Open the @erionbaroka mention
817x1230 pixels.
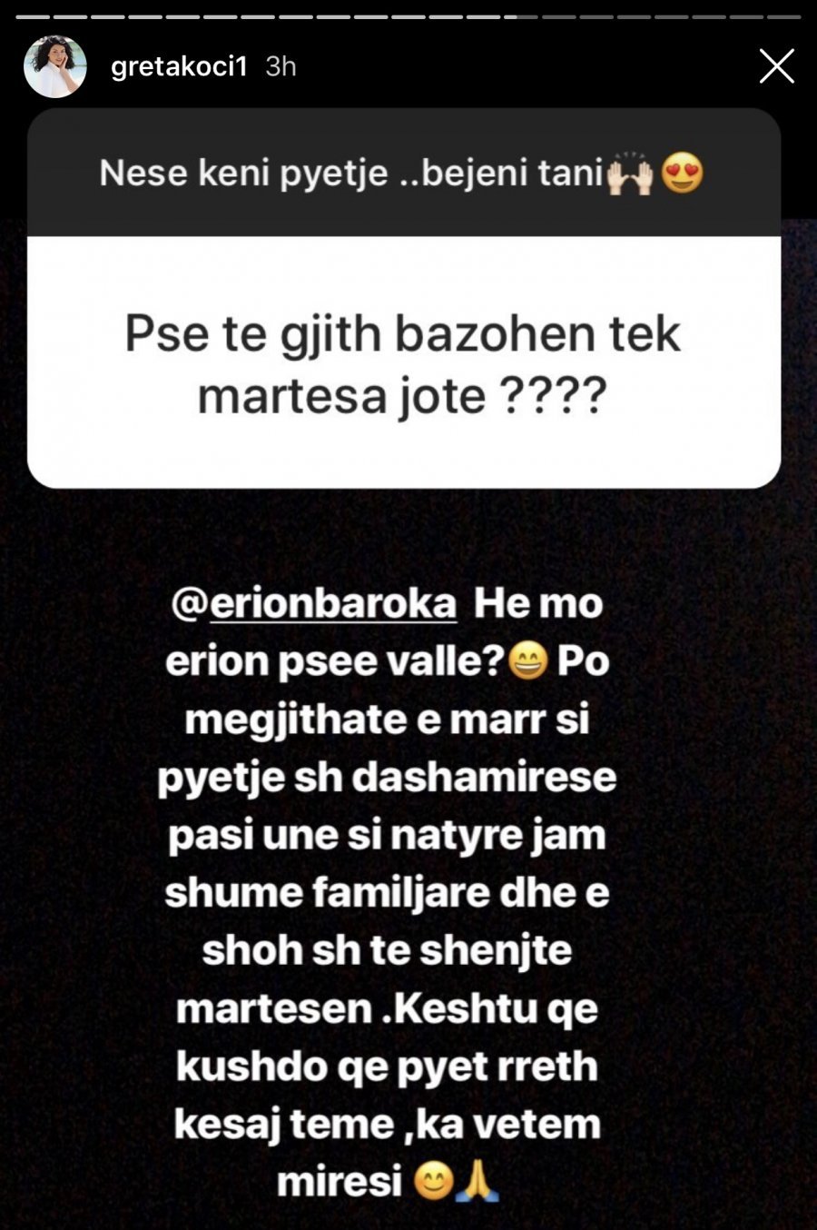pos(314,603)
